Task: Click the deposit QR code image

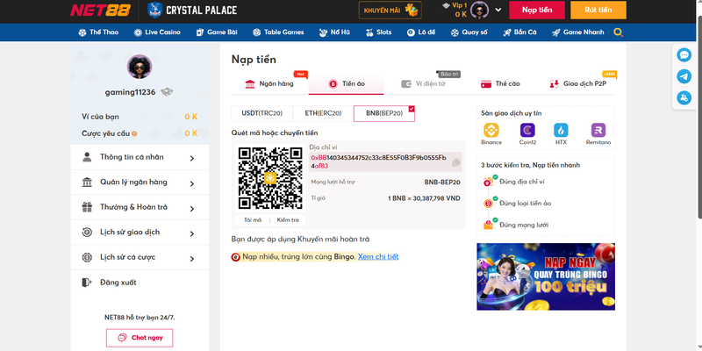Action: coord(270,178)
